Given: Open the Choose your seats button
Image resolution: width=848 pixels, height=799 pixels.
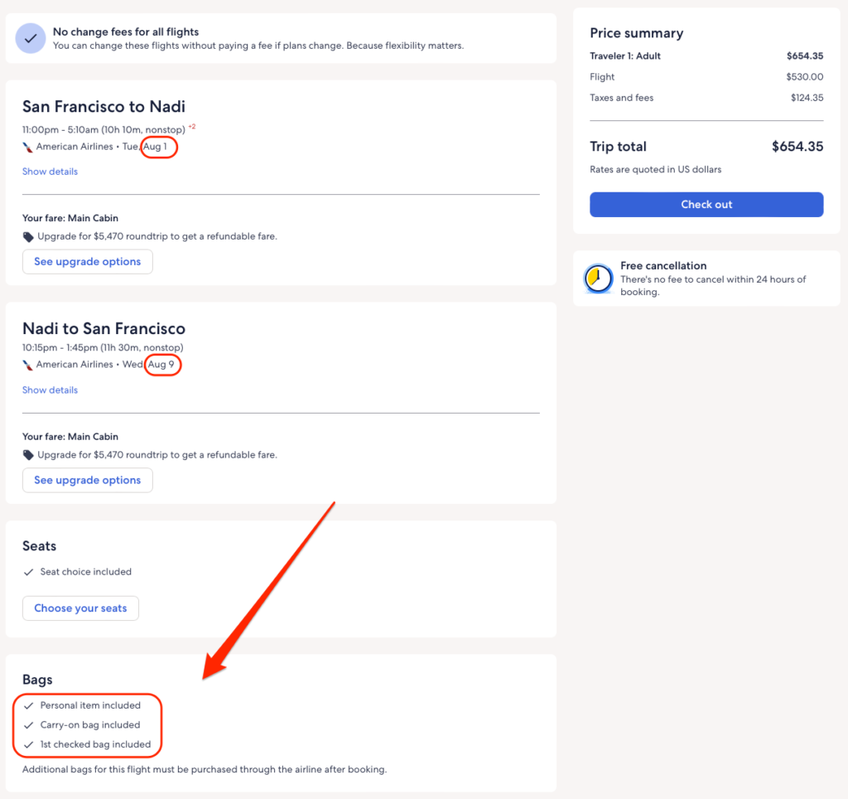Looking at the screenshot, I should pyautogui.click(x=80, y=608).
